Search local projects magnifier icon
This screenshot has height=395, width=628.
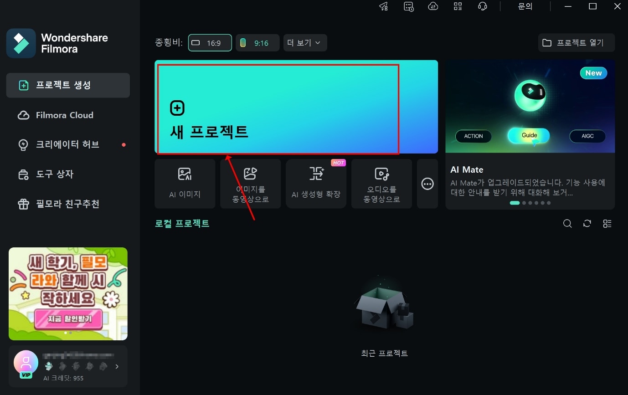(567, 224)
